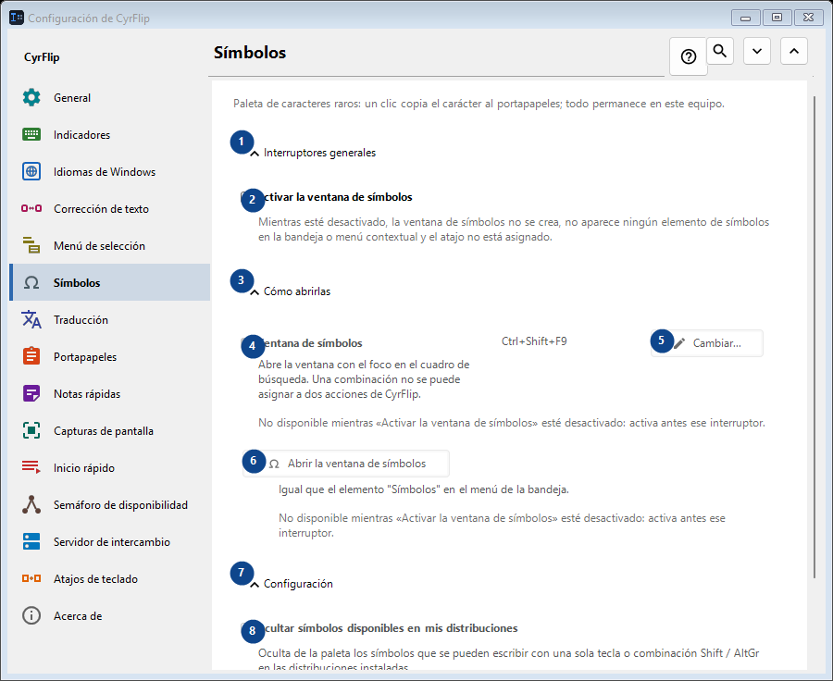
Task: Open the Traducción settings page
Action: click(x=110, y=320)
